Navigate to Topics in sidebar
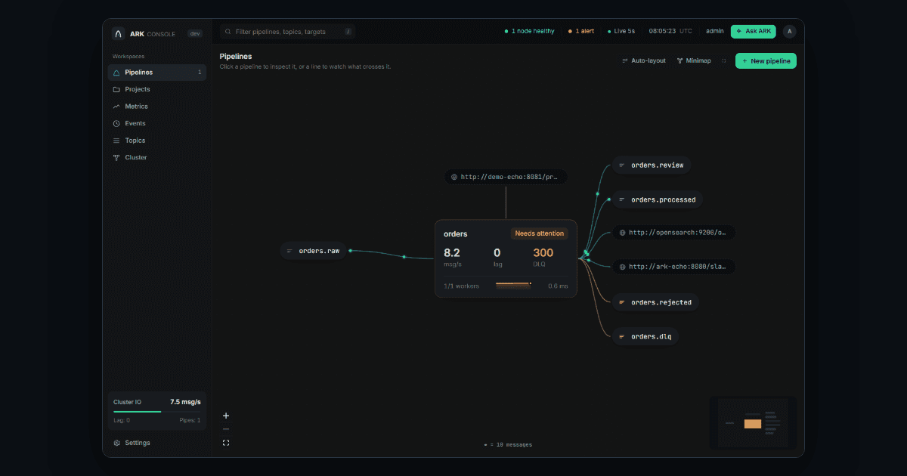 (x=157, y=141)
